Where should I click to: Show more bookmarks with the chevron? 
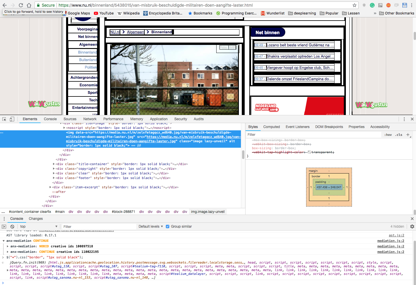point(375,13)
